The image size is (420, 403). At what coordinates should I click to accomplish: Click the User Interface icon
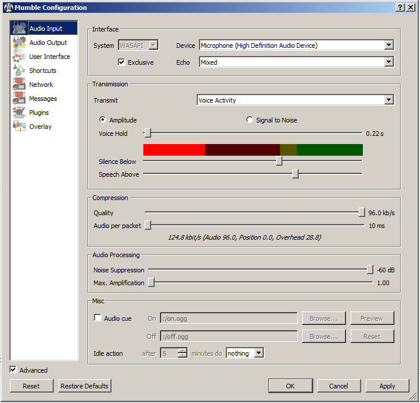[x=19, y=56]
